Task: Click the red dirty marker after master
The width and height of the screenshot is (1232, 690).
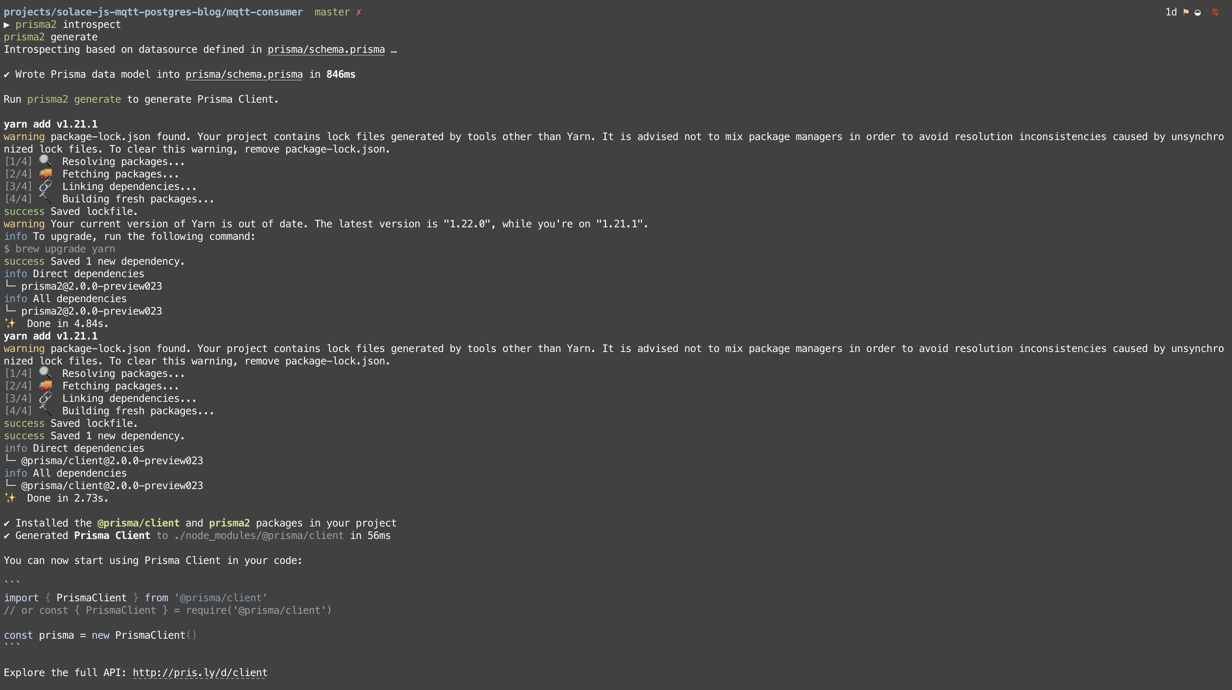Action: pos(359,12)
